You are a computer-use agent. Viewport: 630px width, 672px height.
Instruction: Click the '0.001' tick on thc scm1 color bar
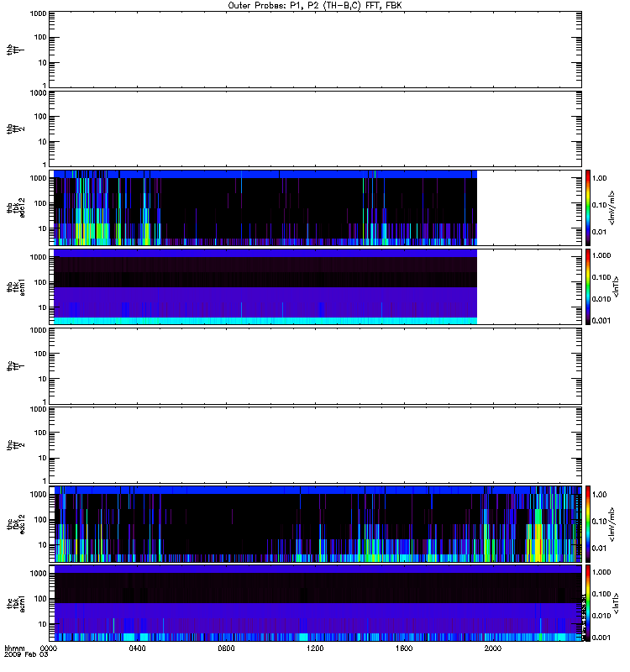tap(601, 638)
